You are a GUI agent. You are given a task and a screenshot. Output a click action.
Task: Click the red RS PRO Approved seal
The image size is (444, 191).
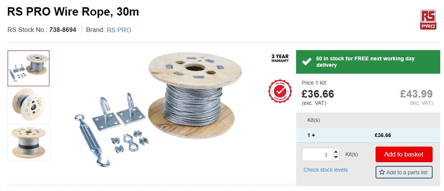click(280, 91)
